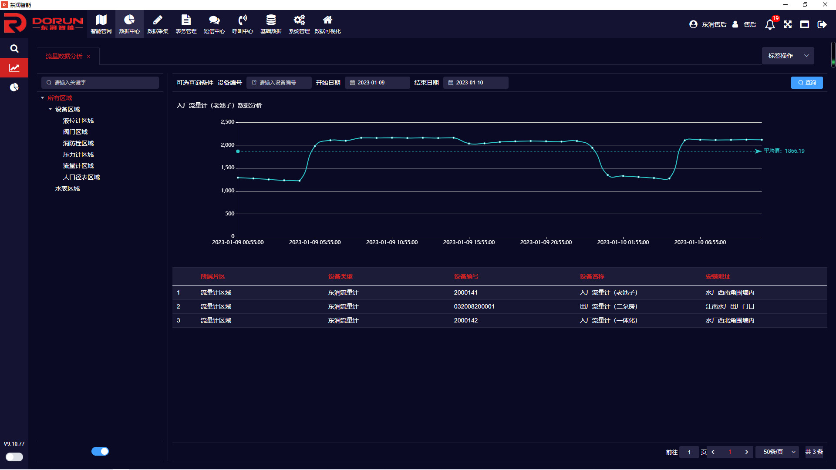
Task: Click 所属片区 column header
Action: tap(212, 276)
